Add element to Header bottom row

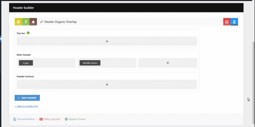(107, 85)
